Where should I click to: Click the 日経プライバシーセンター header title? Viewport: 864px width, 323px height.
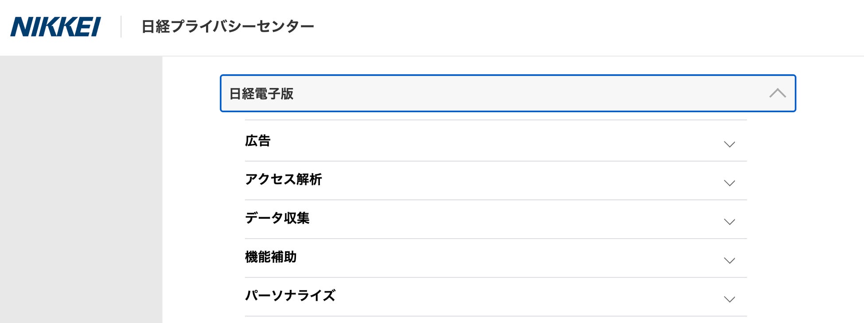pos(227,27)
